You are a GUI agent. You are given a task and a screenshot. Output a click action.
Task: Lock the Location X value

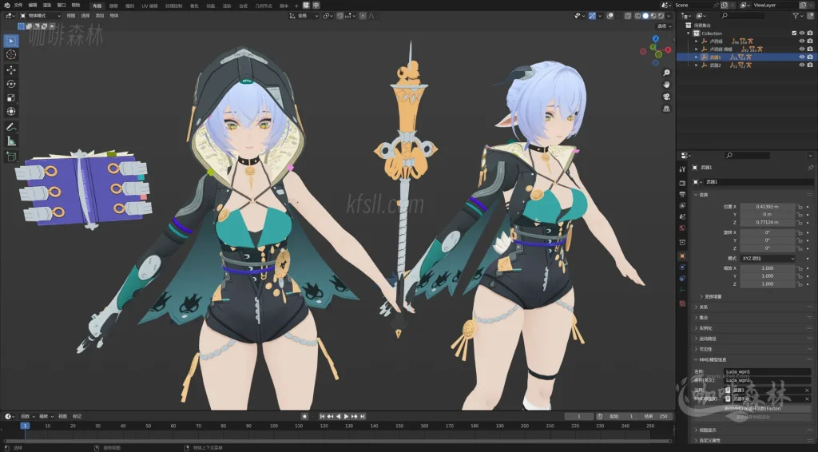[800, 207]
